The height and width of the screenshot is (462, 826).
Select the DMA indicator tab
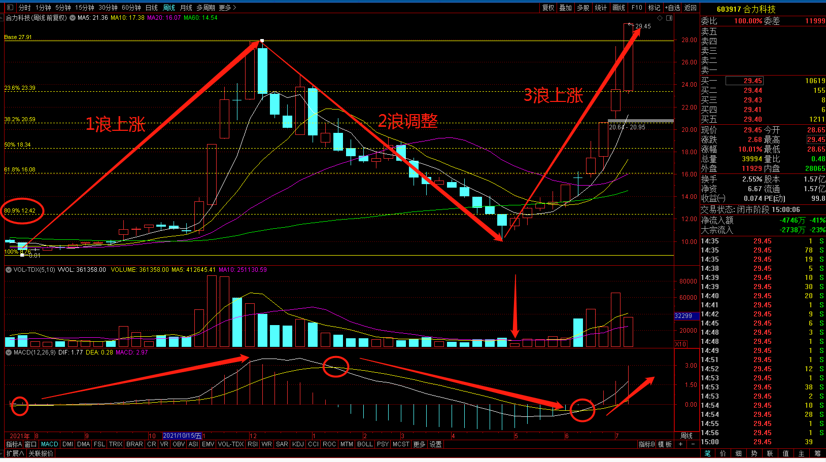pos(84,444)
